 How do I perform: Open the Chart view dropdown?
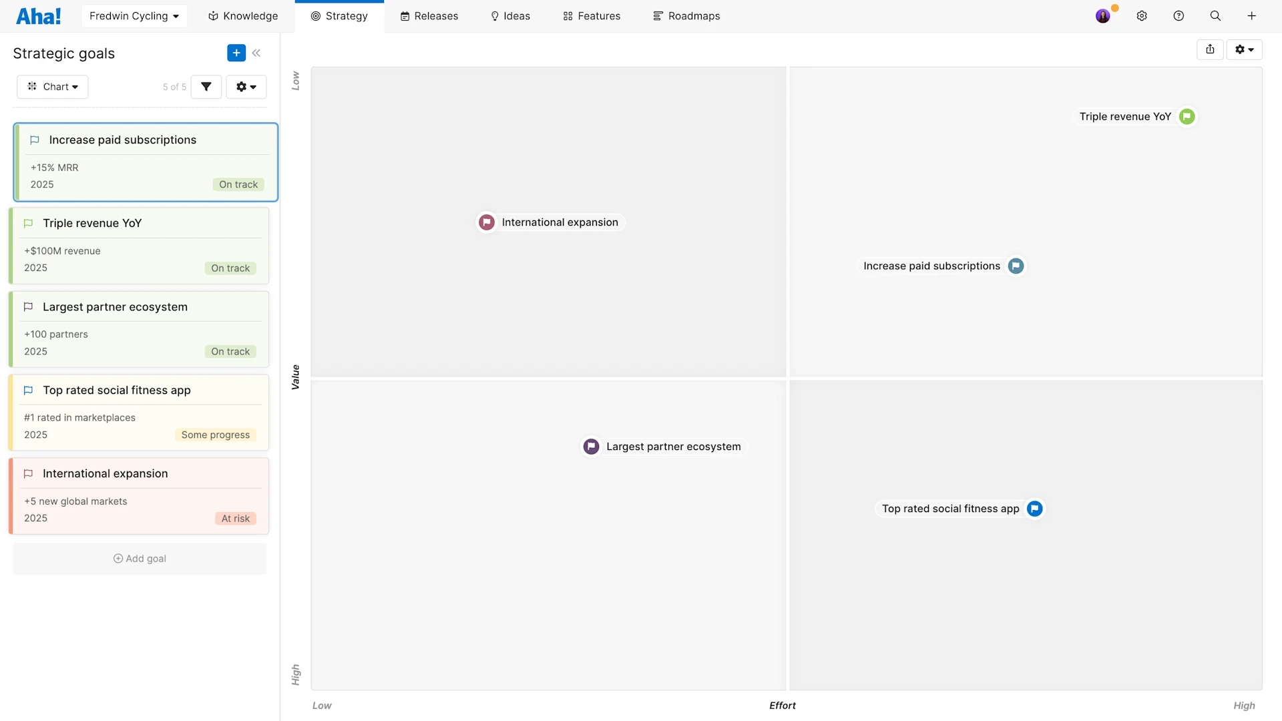point(53,87)
